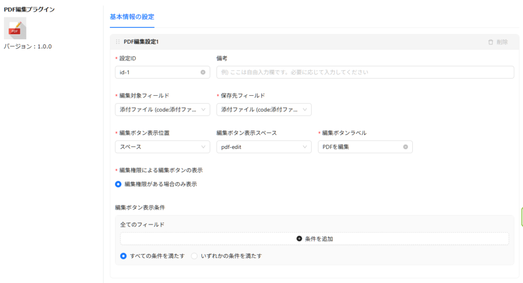Click into the 設定ID input field
The width and height of the screenshot is (523, 283).
157,72
